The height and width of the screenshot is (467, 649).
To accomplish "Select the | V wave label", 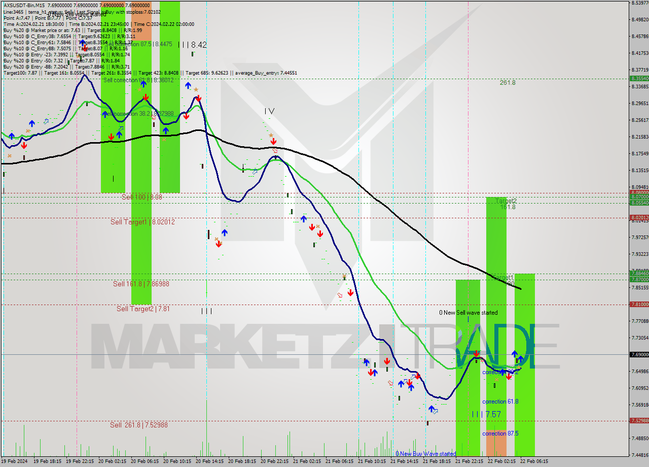I will point(269,111).
